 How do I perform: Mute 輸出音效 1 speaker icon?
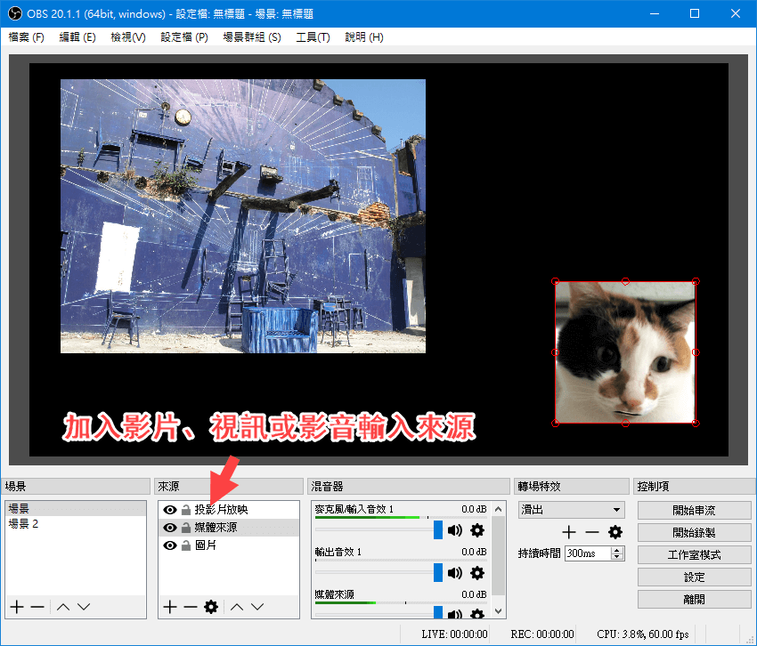[455, 573]
